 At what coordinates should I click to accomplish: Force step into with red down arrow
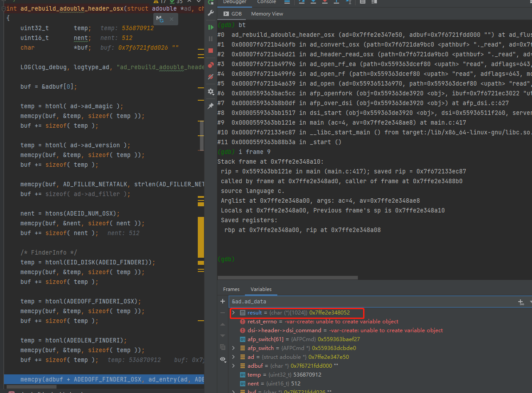coord(325,2)
